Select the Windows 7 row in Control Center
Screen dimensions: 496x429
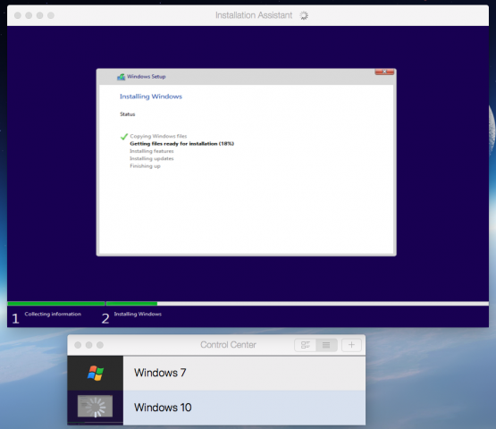(x=216, y=373)
